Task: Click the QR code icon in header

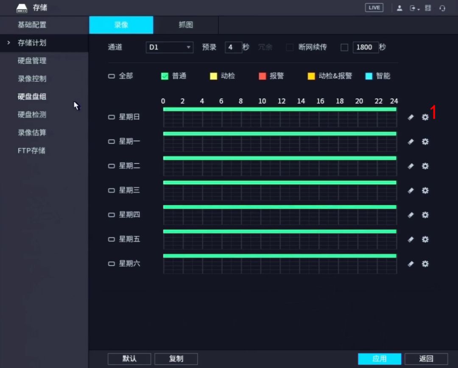Action: click(427, 8)
